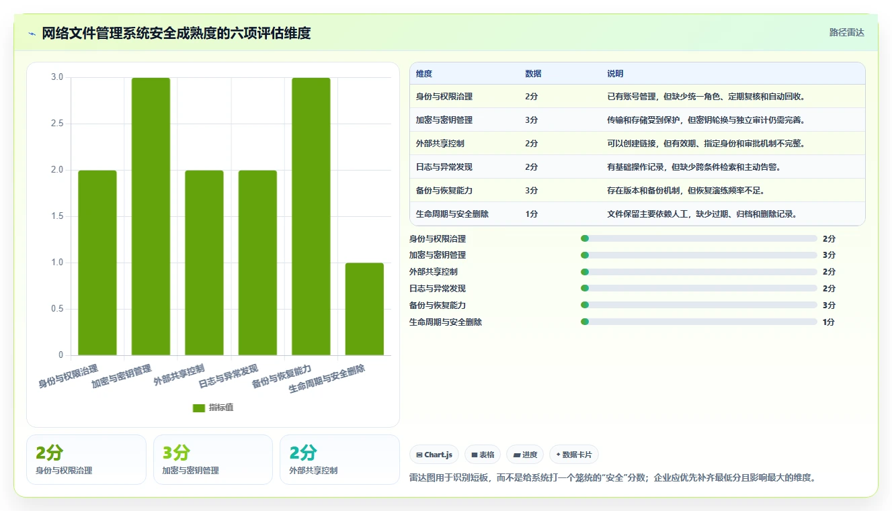Click the 生命周期与安全删除 bar in the chart
Screen dimensions: 892x511
[x=364, y=309]
